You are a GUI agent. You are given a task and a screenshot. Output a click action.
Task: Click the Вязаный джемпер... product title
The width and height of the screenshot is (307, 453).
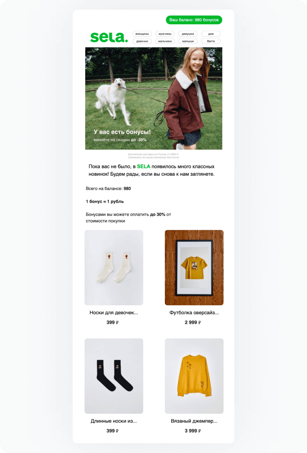194,421
